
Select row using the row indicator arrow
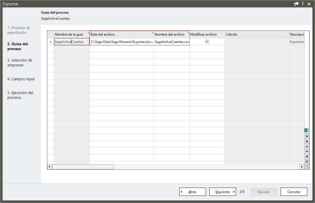51,42
